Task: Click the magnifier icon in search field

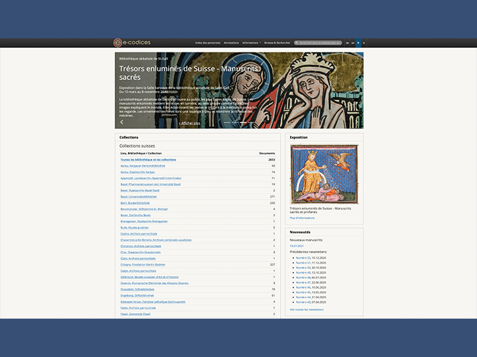Action: [x=297, y=43]
